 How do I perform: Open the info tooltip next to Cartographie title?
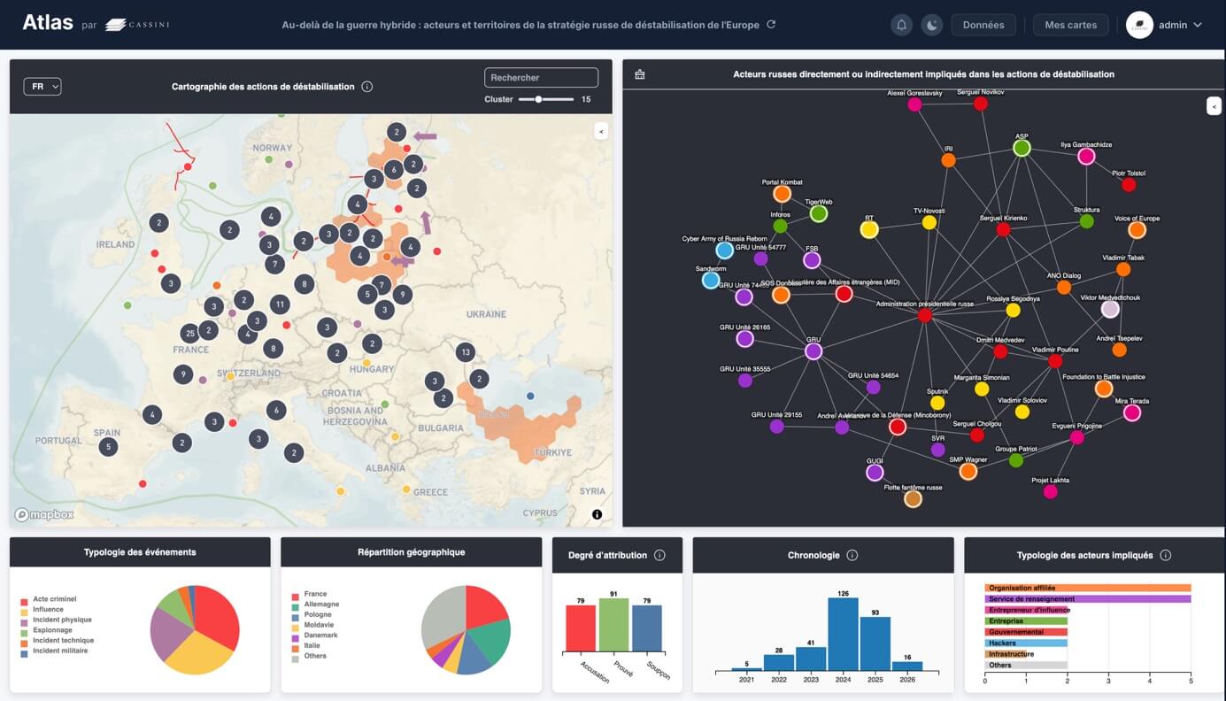[367, 87]
